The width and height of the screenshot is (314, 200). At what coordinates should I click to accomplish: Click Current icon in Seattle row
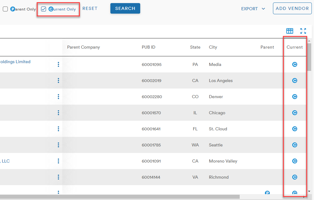(x=295, y=145)
